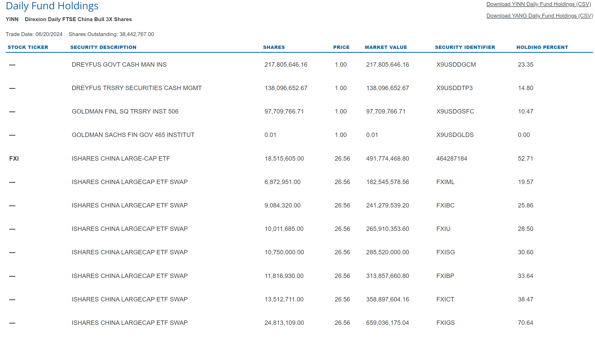
Task: Select the GOLDMAN FINL SQ TRSRY INST 506 row
Action: coord(125,111)
